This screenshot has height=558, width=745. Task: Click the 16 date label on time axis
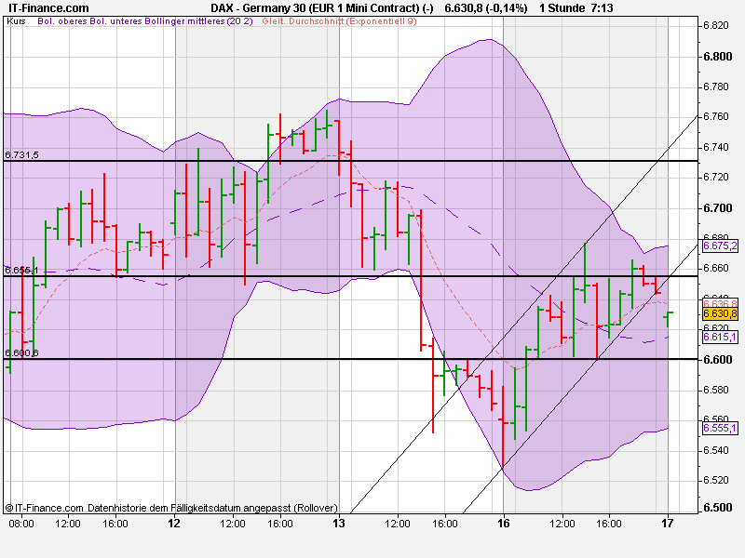502,524
